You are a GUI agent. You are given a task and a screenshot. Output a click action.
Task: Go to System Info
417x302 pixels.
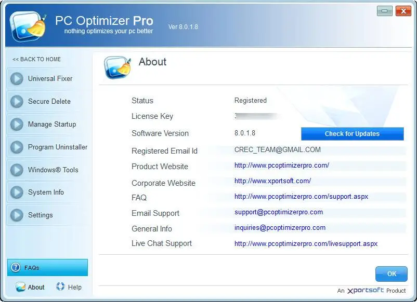pos(49,193)
